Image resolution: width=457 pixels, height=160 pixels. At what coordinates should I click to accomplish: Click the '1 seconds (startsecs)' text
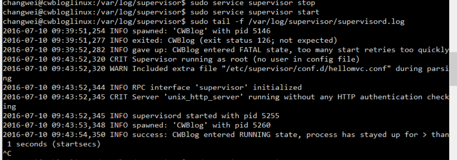(54, 144)
